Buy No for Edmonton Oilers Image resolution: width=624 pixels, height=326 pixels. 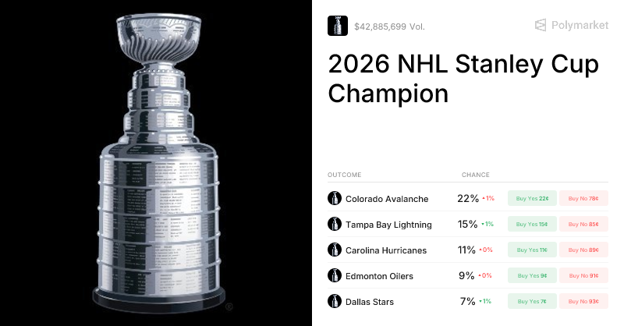(583, 276)
